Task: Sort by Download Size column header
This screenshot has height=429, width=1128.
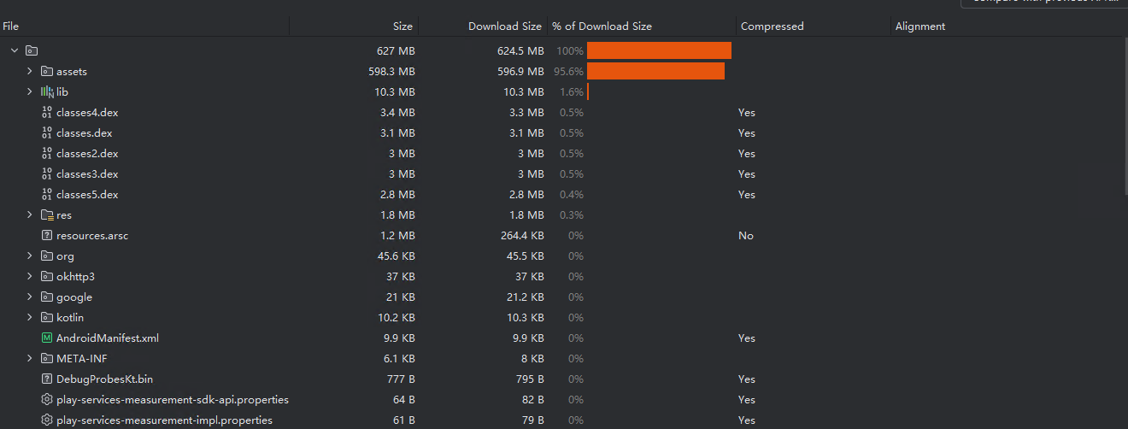Action: (x=504, y=26)
